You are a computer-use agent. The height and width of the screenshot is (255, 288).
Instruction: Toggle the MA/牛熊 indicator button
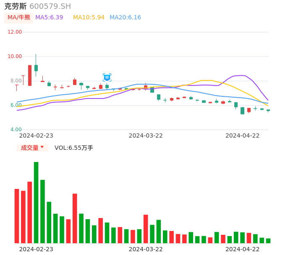point(18,18)
